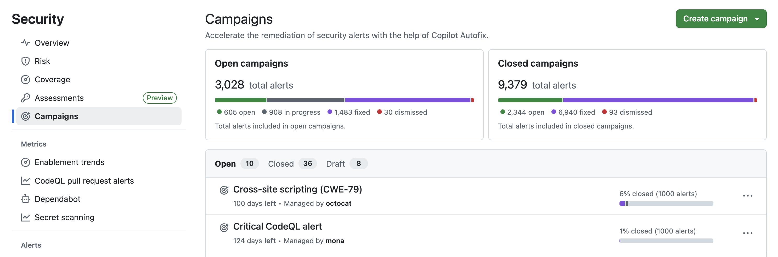
Task: Click the Preview badge next to Assessments
Action: tap(160, 98)
